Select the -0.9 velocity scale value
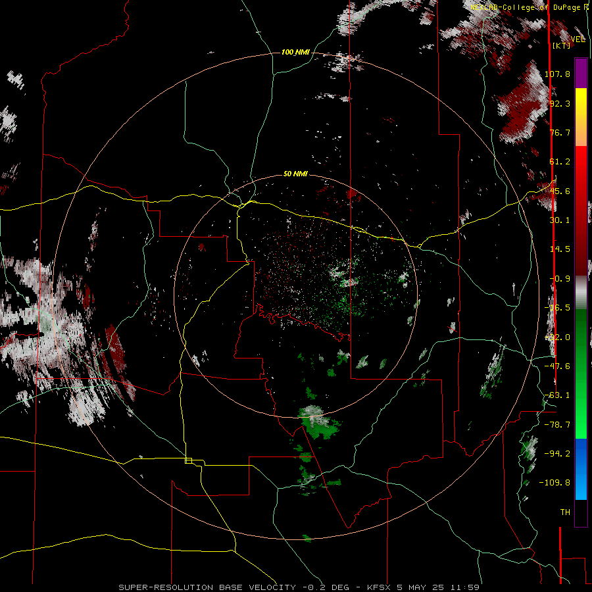Screen dimensions: 592x592 560,279
